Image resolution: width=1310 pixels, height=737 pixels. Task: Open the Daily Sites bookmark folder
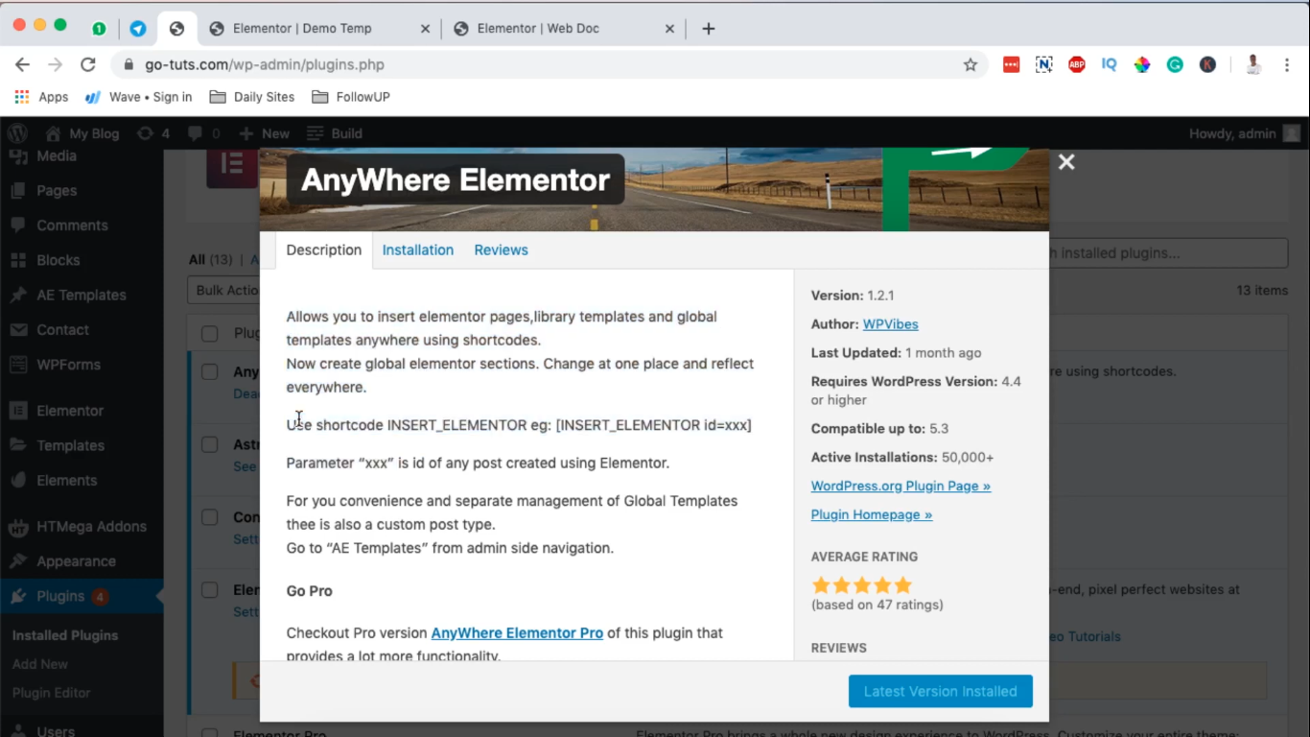tap(252, 97)
